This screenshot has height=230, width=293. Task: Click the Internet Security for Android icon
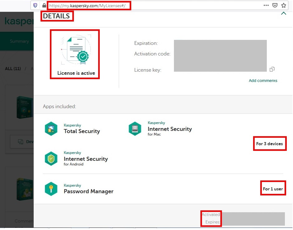tap(51, 159)
